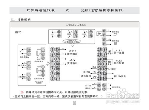The width and height of the screenshot is (149, 110).
Task: Click the XPD805、XPS805 header bar
Action: [74, 25]
